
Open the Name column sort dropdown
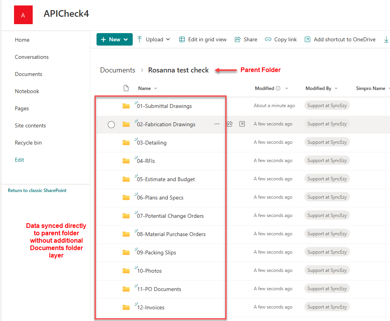[156, 88]
